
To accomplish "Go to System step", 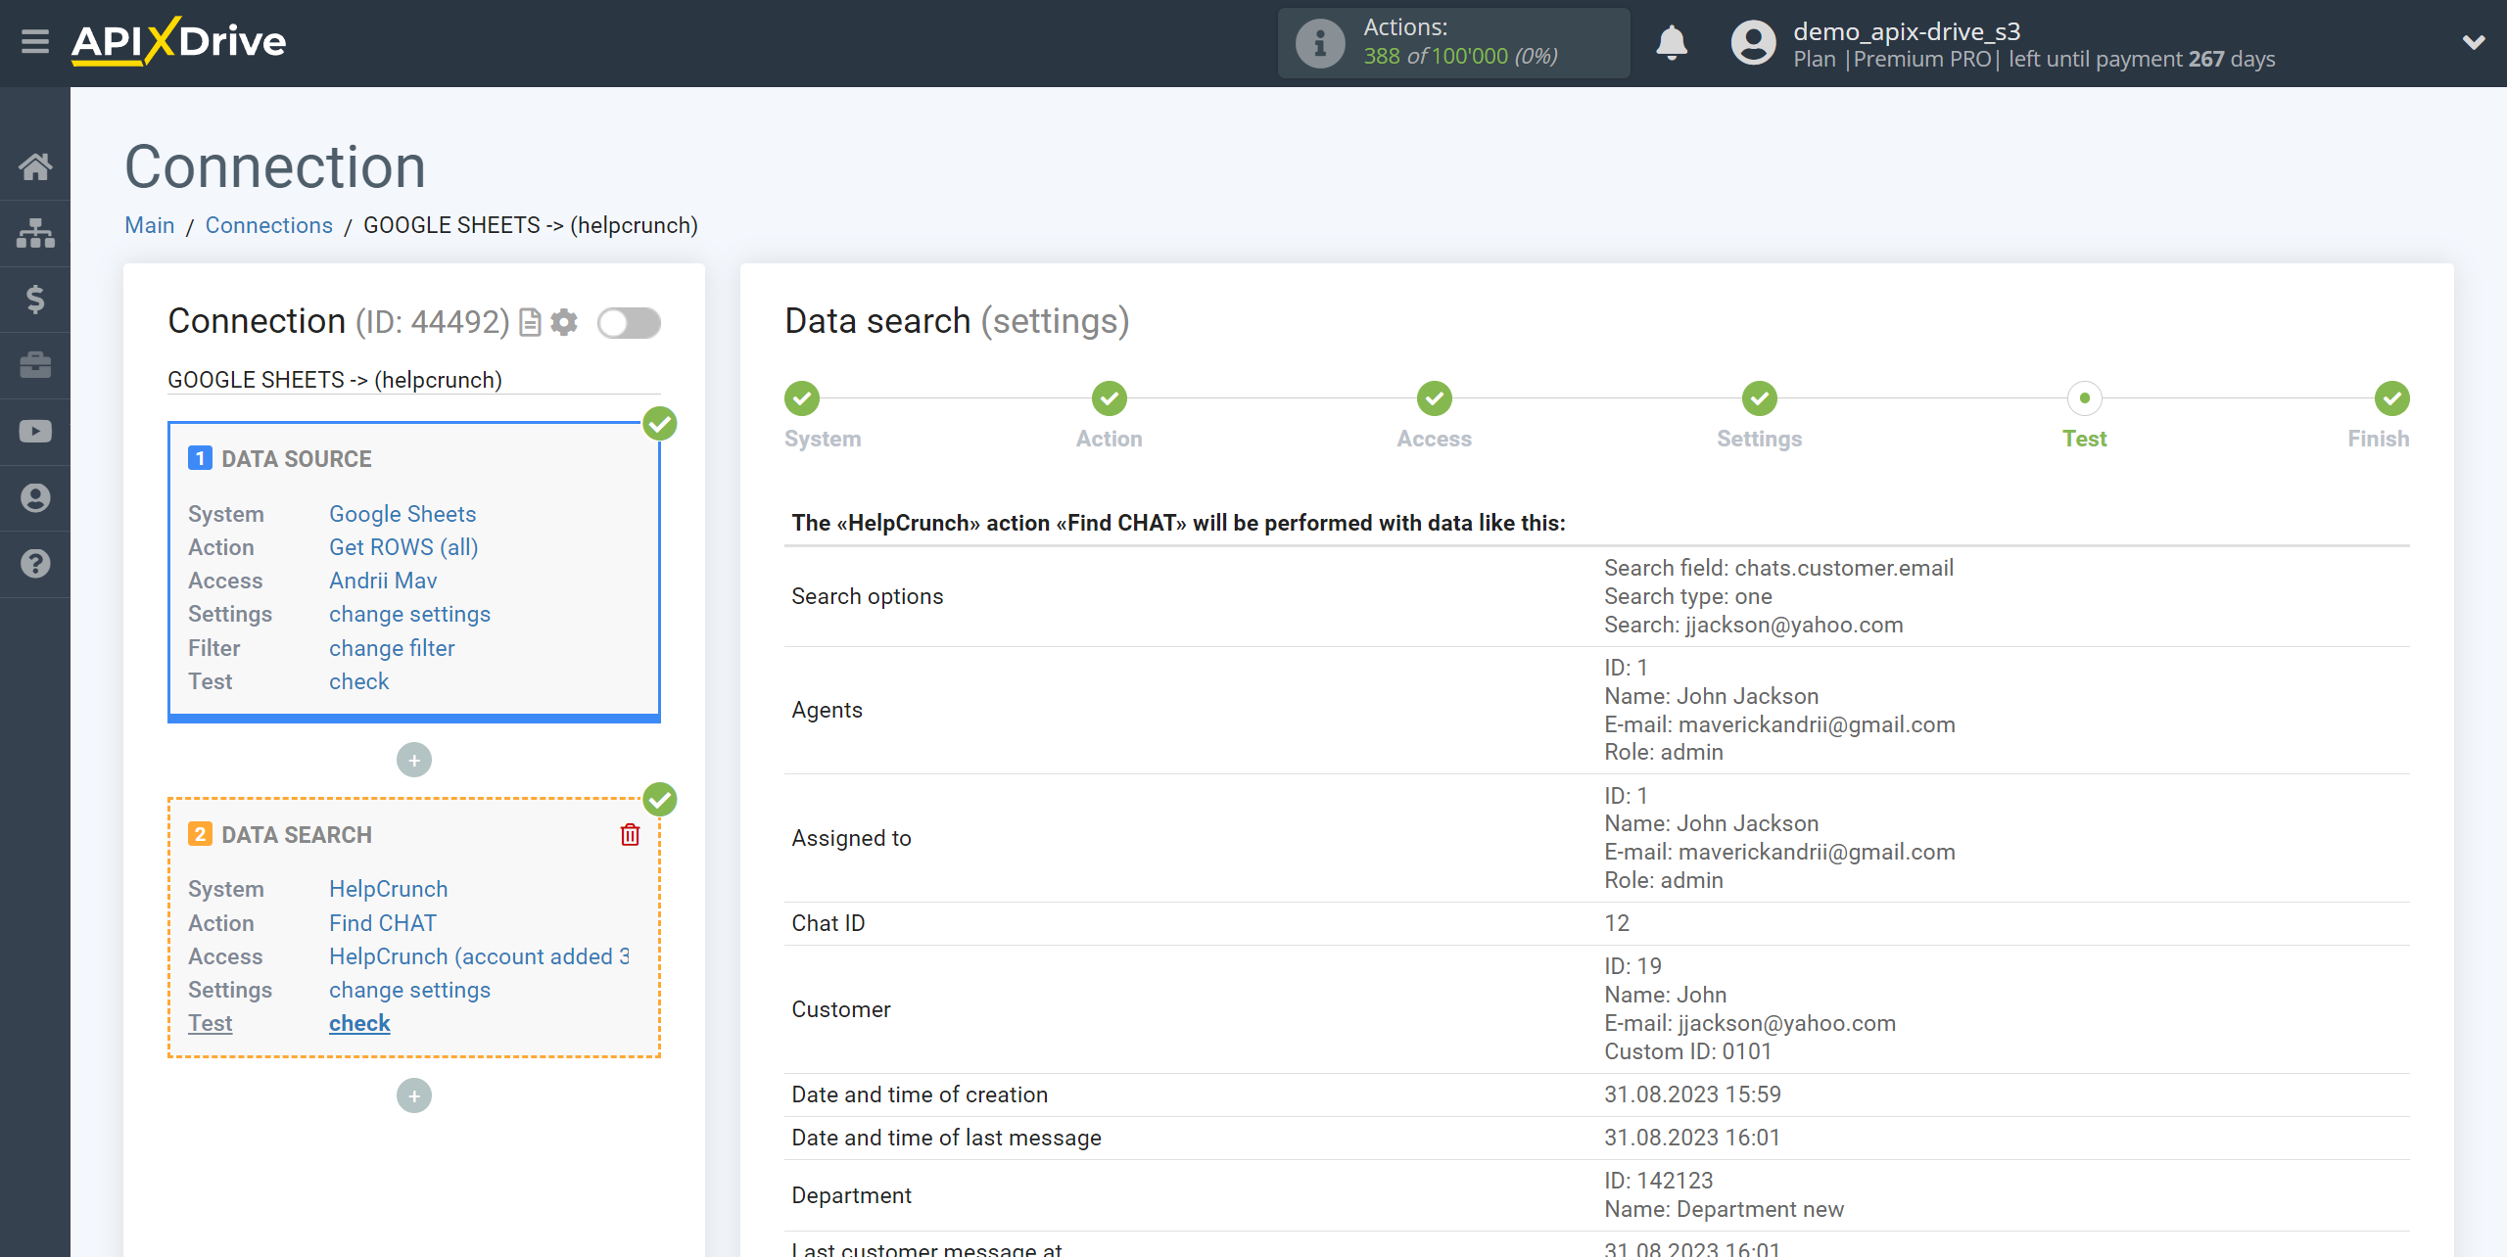I will 802,398.
